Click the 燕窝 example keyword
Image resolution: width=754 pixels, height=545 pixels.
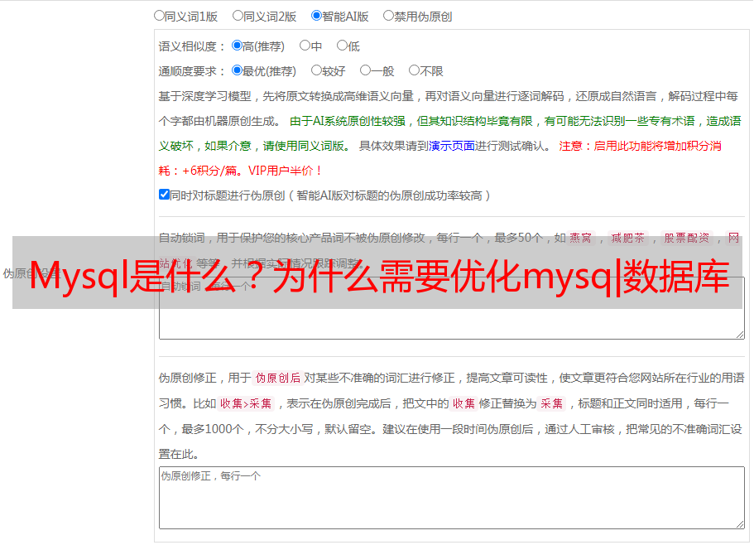pos(580,238)
